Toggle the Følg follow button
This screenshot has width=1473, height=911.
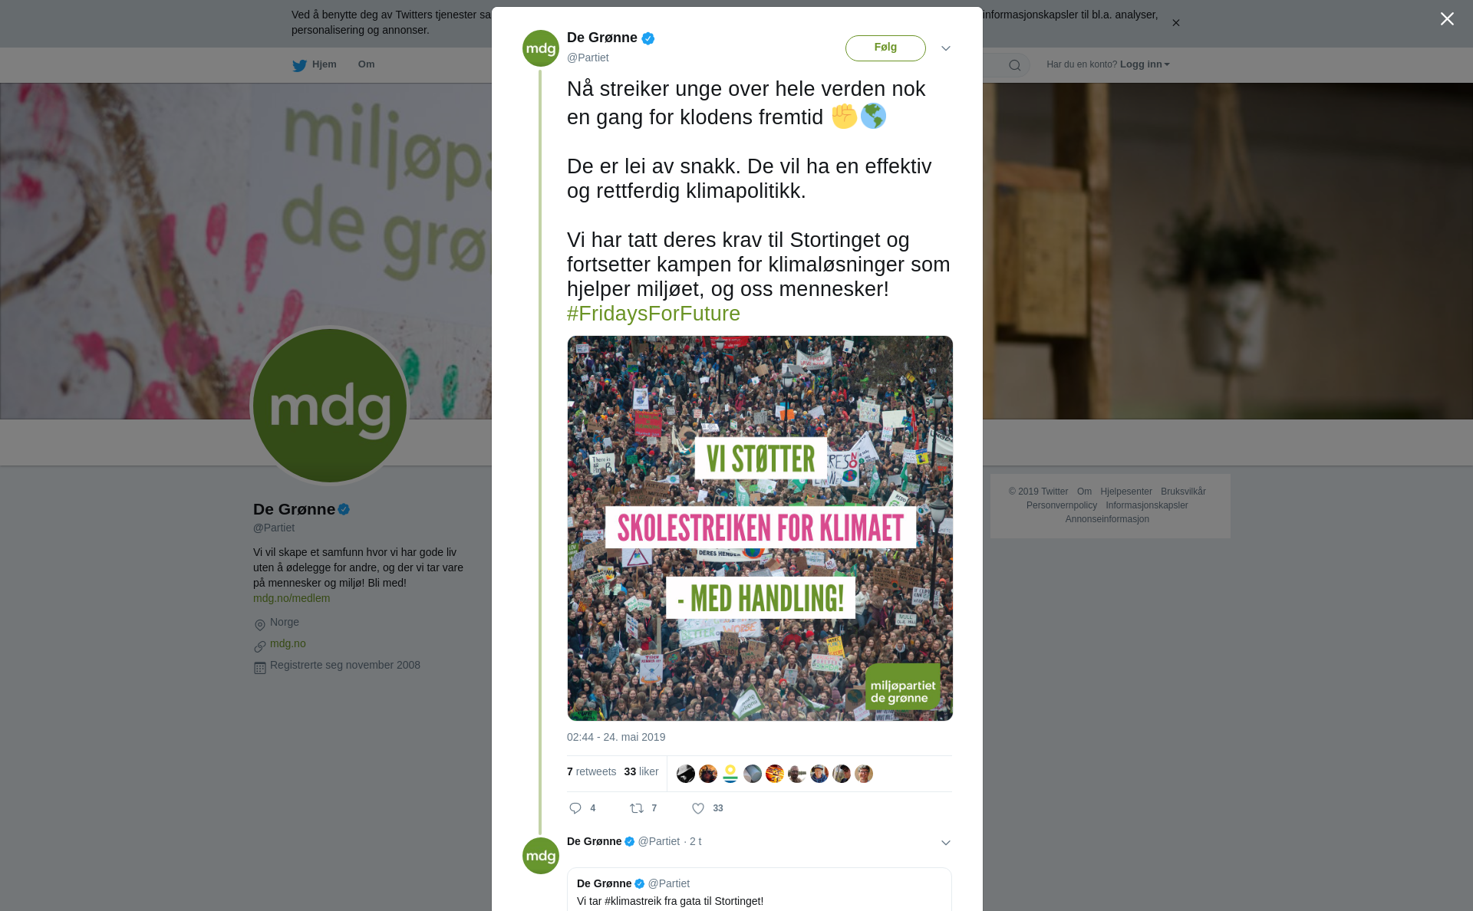tap(885, 48)
